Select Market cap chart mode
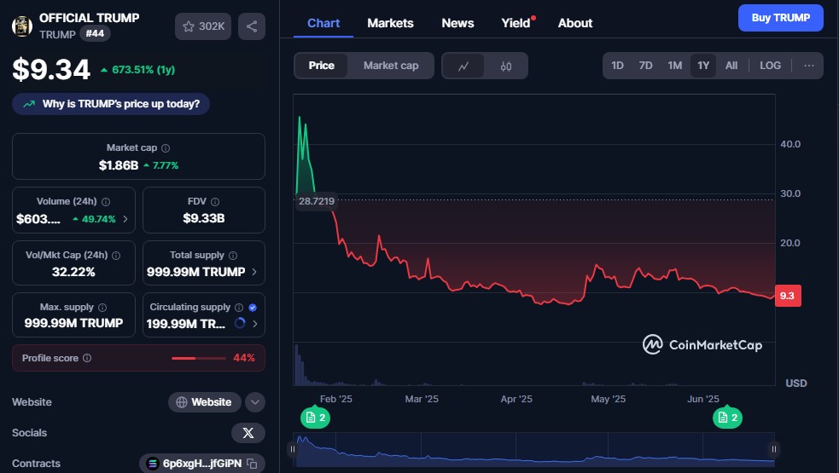The image size is (839, 473). coord(391,66)
